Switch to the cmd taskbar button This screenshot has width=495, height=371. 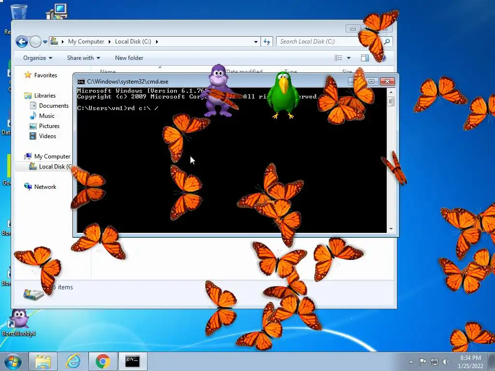tap(133, 361)
